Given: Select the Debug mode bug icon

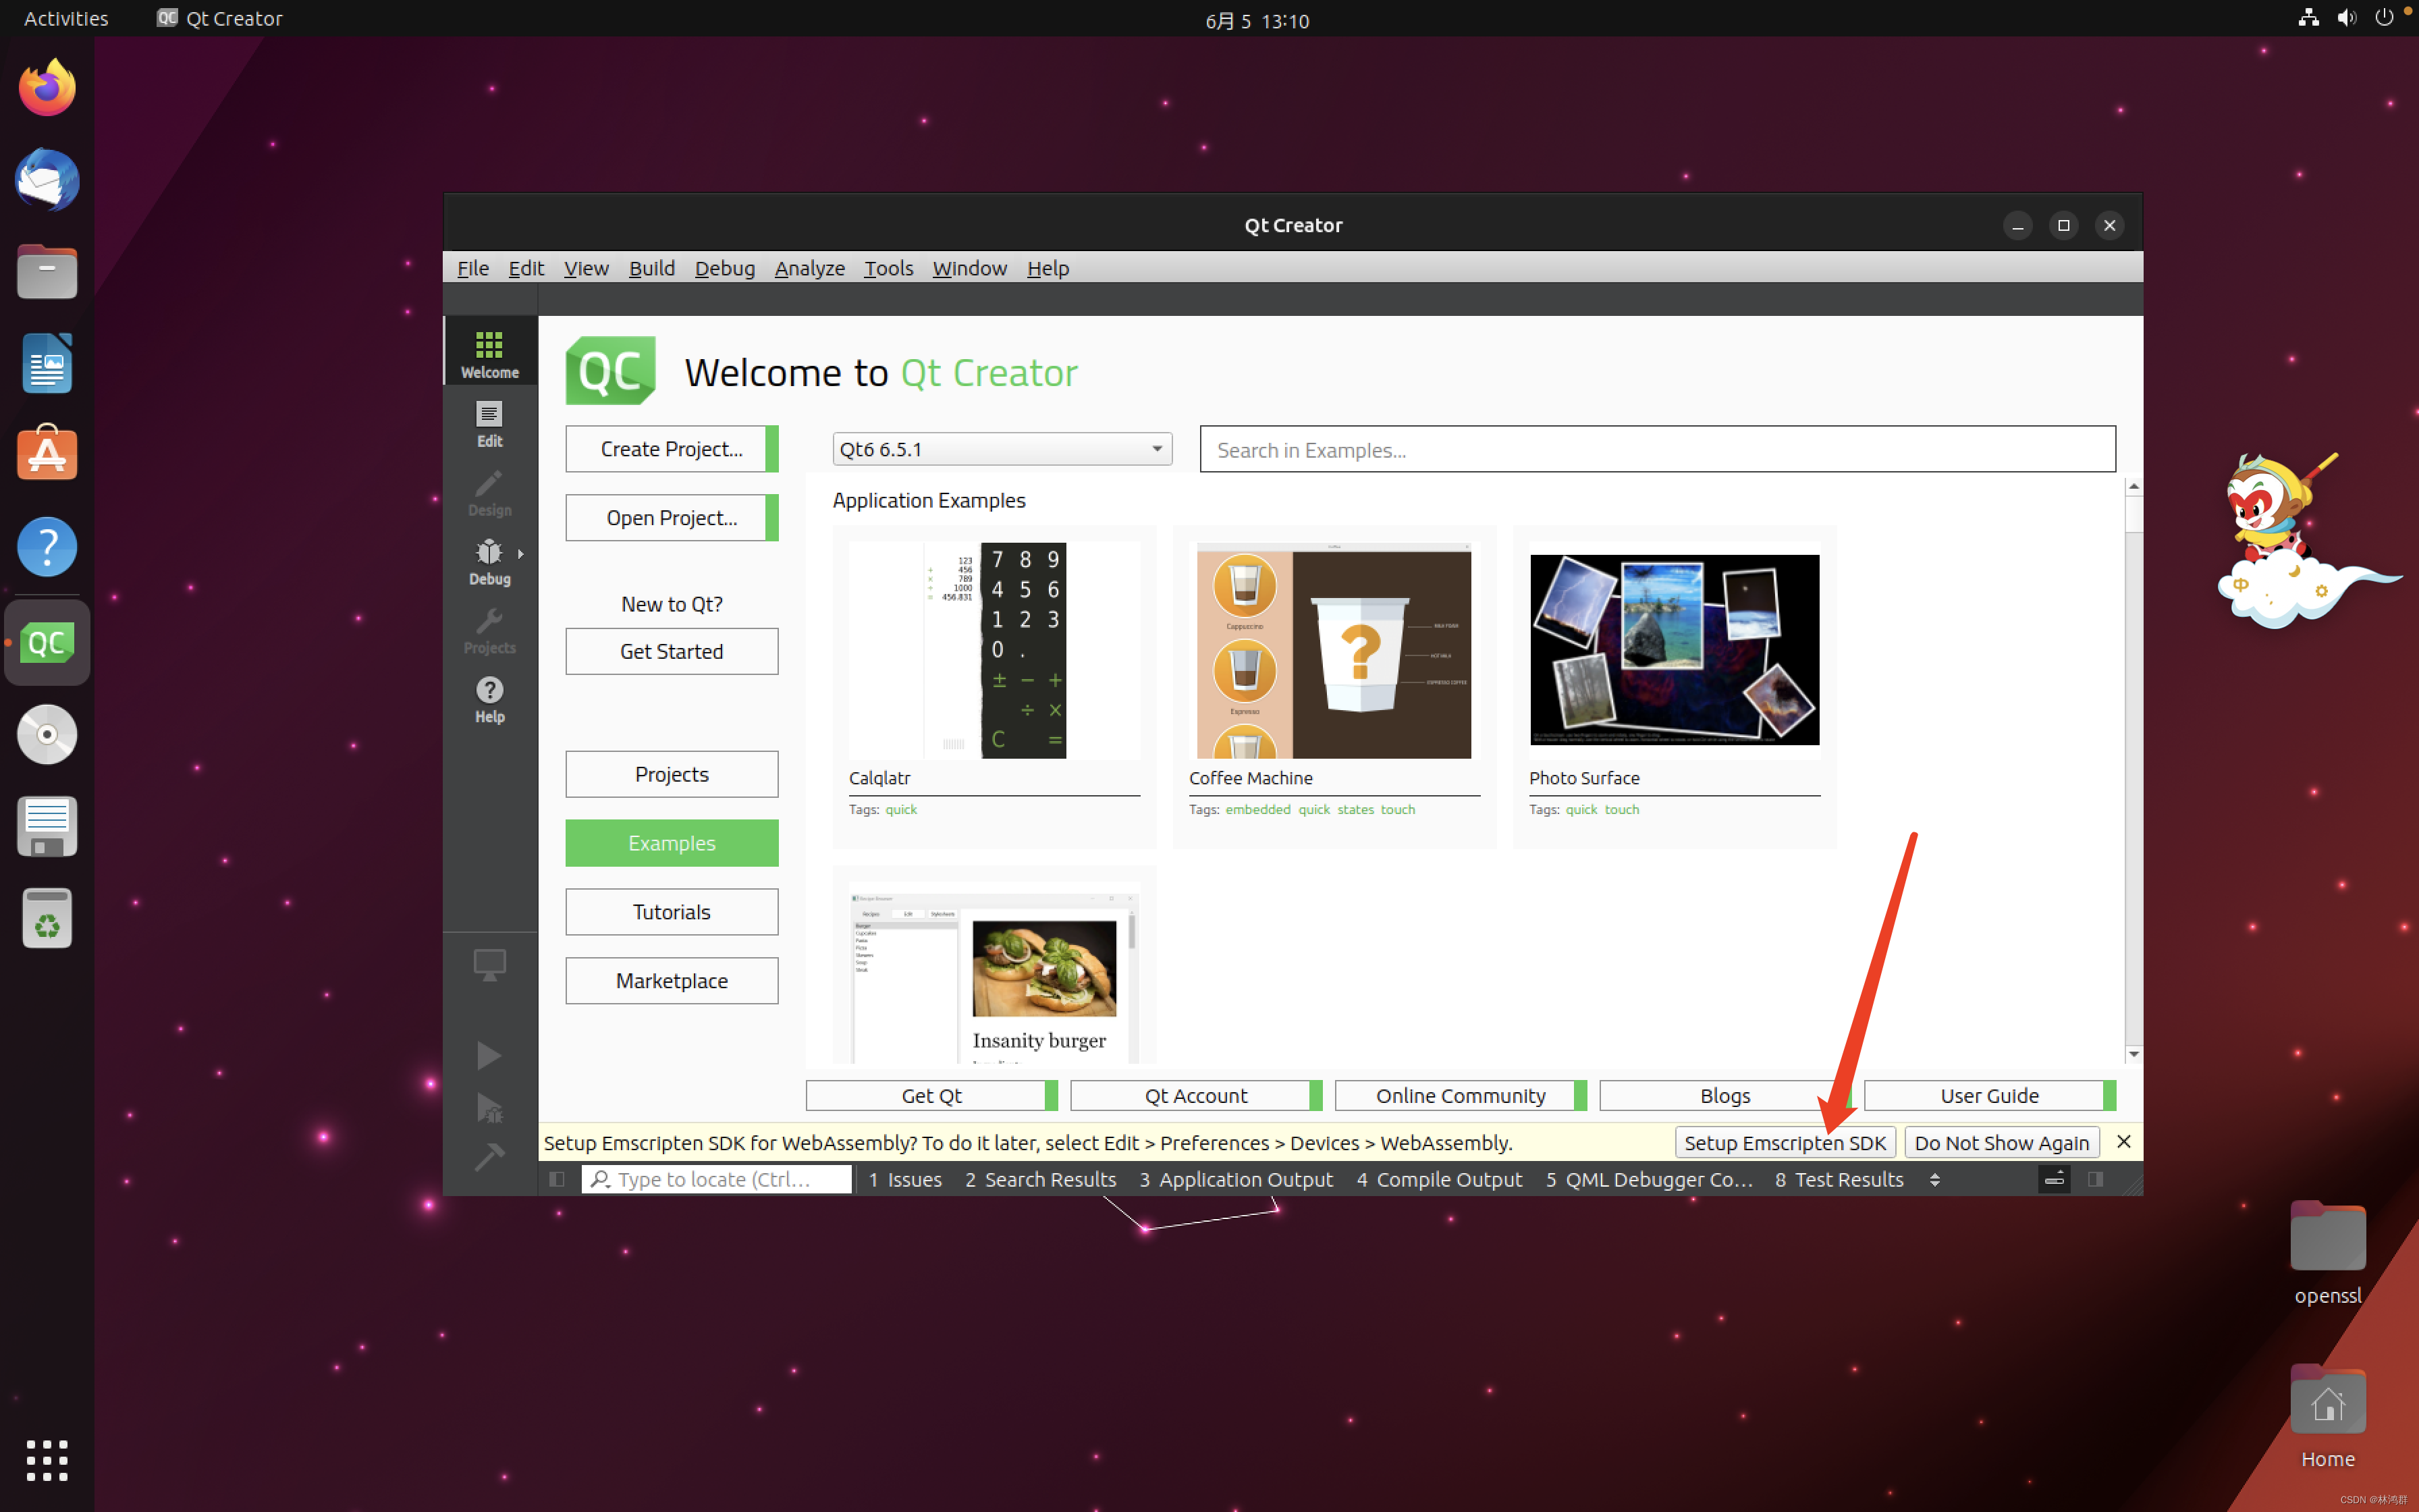Looking at the screenshot, I should coord(488,560).
